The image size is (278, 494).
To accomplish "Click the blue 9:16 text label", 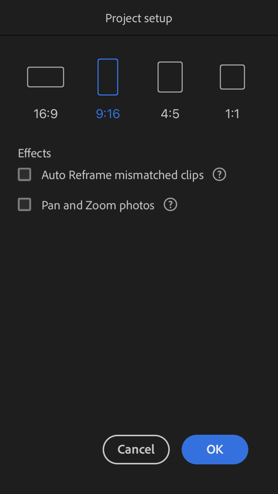I will (x=108, y=114).
